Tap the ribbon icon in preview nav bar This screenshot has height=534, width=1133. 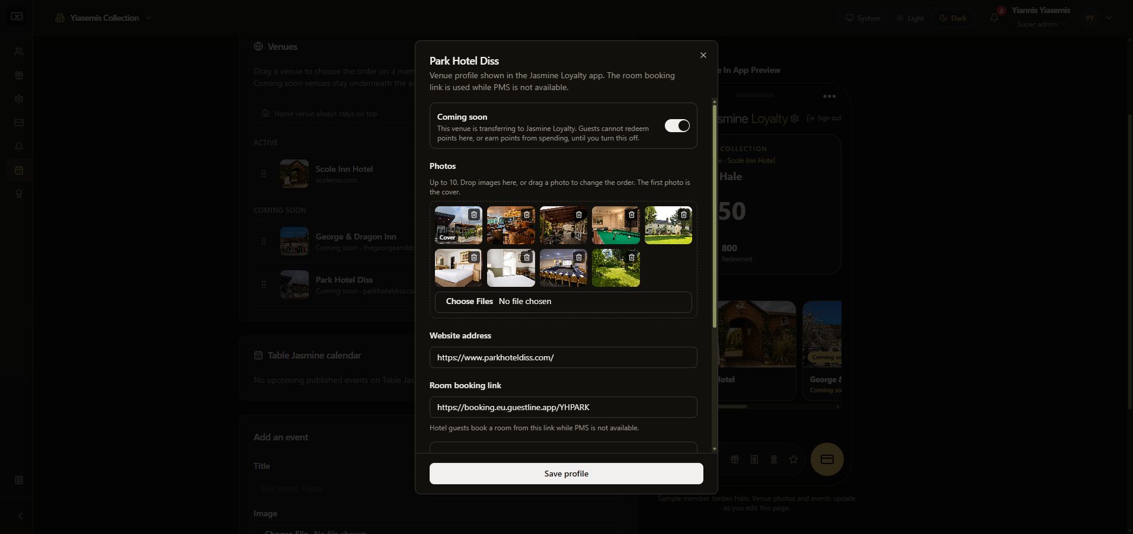(774, 459)
